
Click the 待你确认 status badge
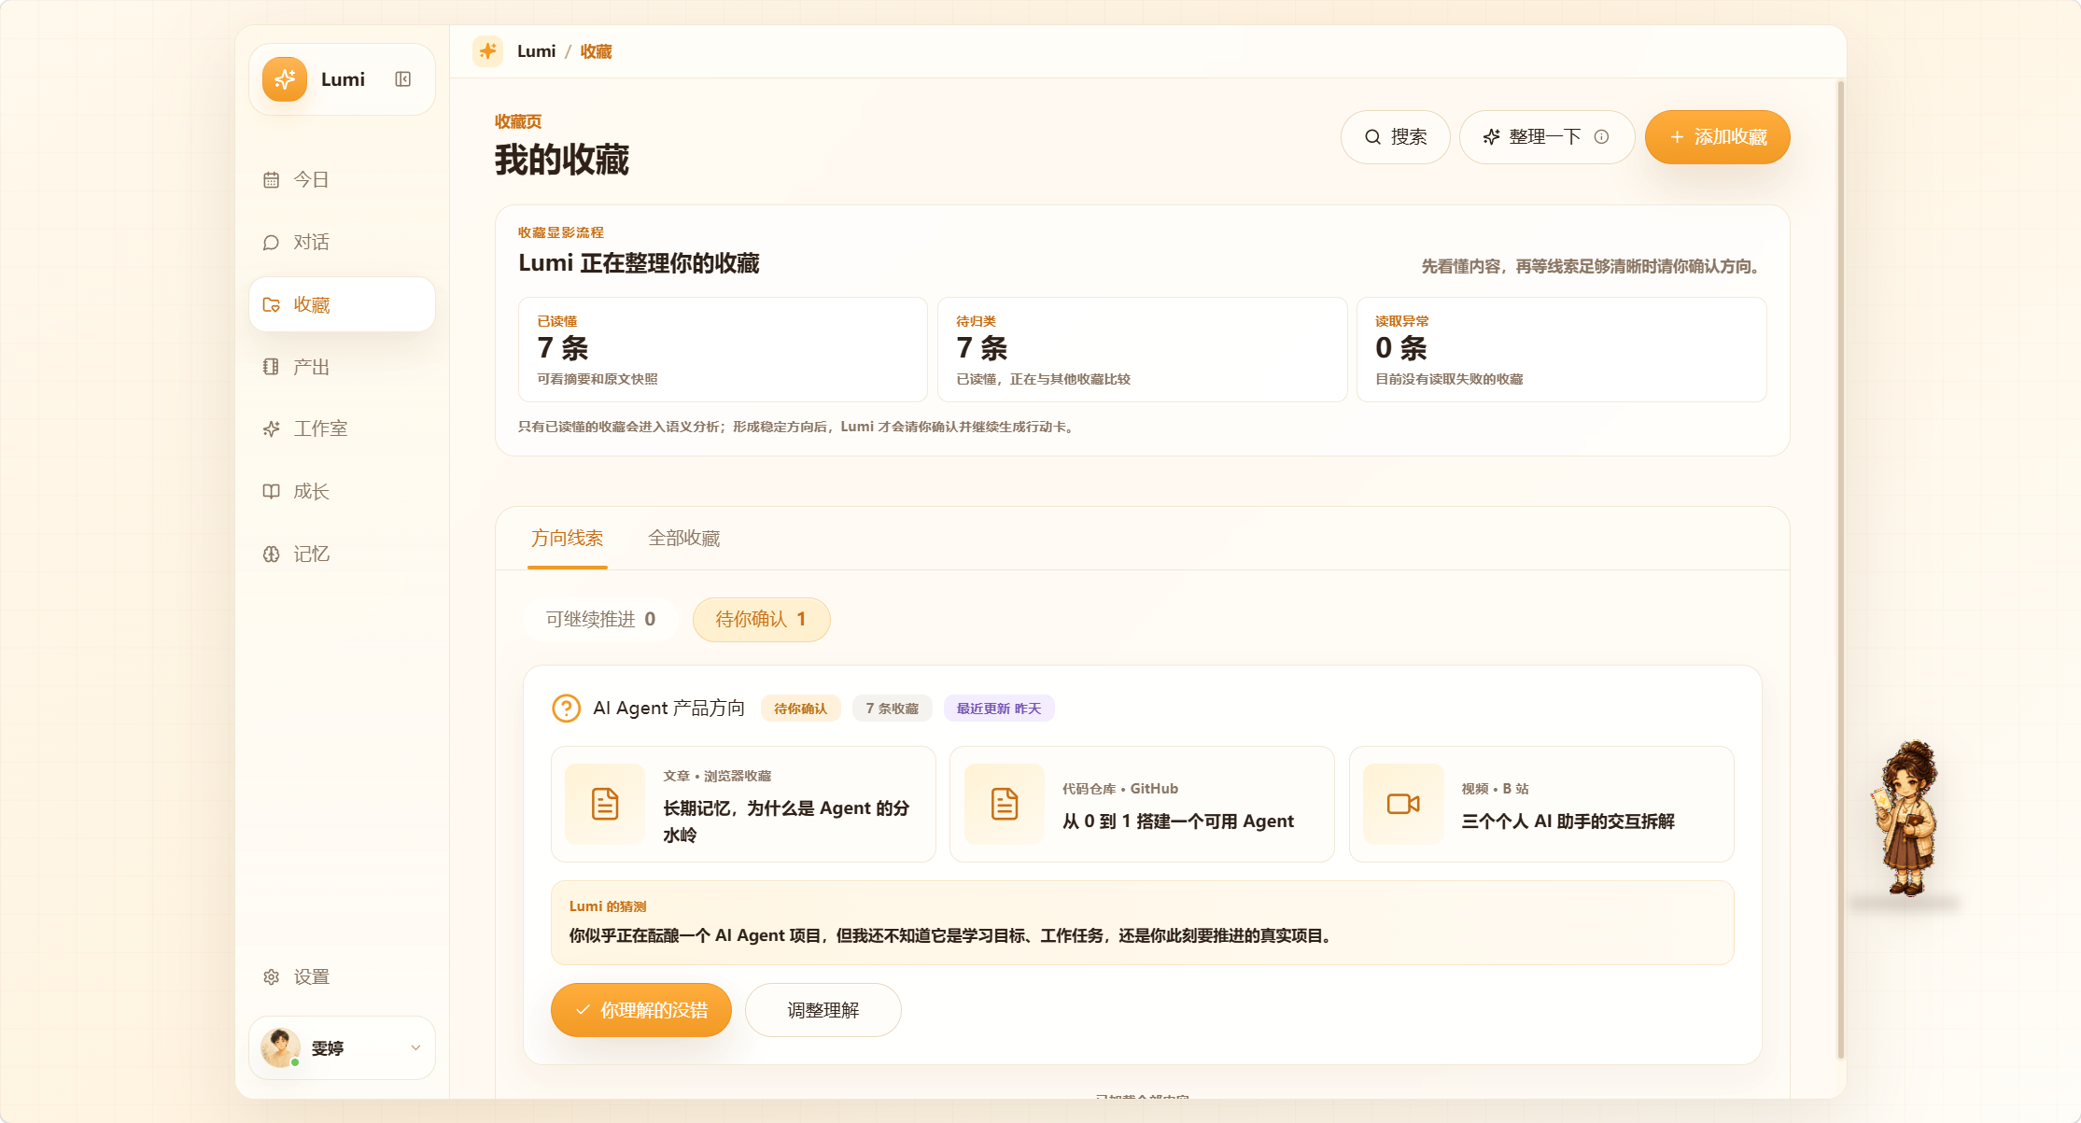pyautogui.click(x=800, y=709)
